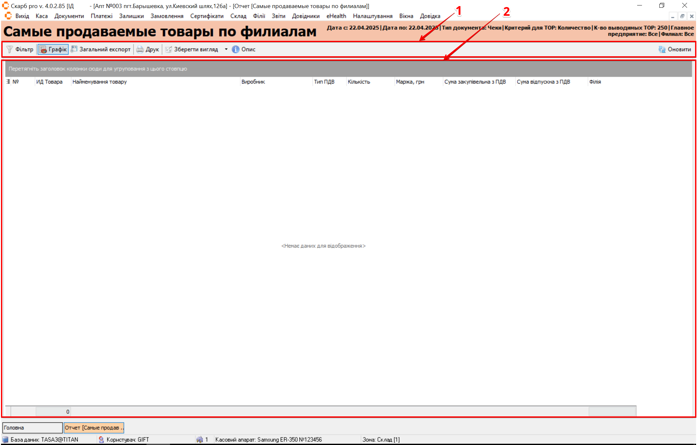This screenshot has width=698, height=445.
Task: Open the Довідники menu
Action: point(306,16)
